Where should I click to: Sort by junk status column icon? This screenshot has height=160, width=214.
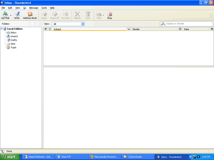point(180,29)
